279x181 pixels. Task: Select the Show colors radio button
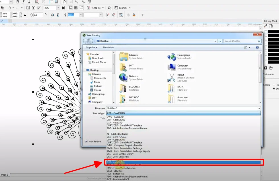tap(274, 89)
